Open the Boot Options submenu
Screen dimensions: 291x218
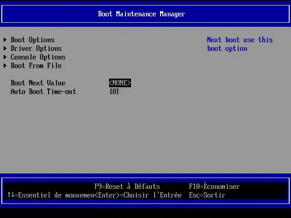pos(32,40)
